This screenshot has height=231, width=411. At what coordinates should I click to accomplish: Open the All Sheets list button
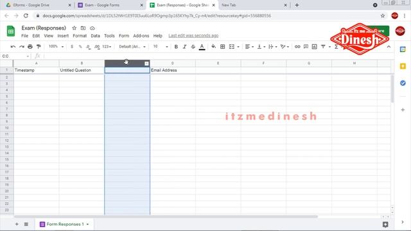click(x=26, y=224)
